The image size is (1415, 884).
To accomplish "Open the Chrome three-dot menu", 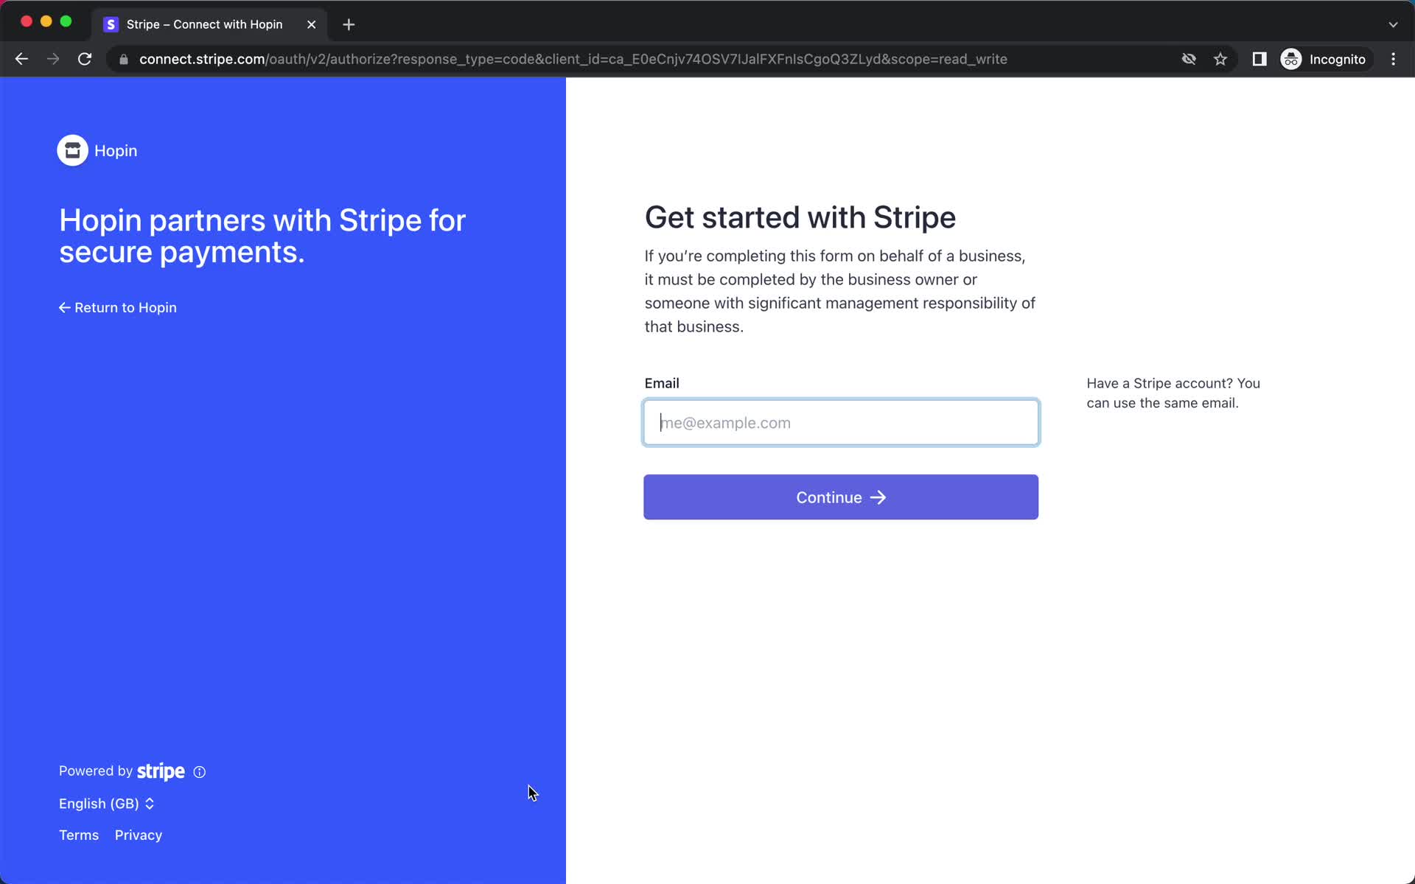I will pyautogui.click(x=1393, y=59).
